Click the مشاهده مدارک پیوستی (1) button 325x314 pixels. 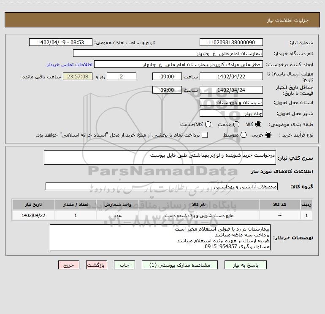pyautogui.click(x=180, y=265)
